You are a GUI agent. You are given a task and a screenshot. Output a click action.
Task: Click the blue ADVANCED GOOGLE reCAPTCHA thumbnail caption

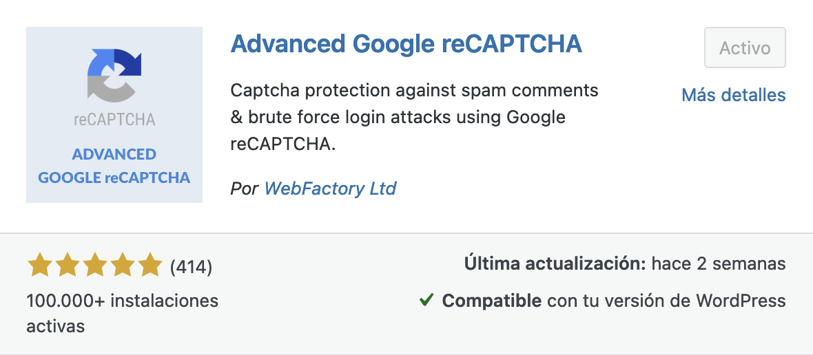pos(114,166)
